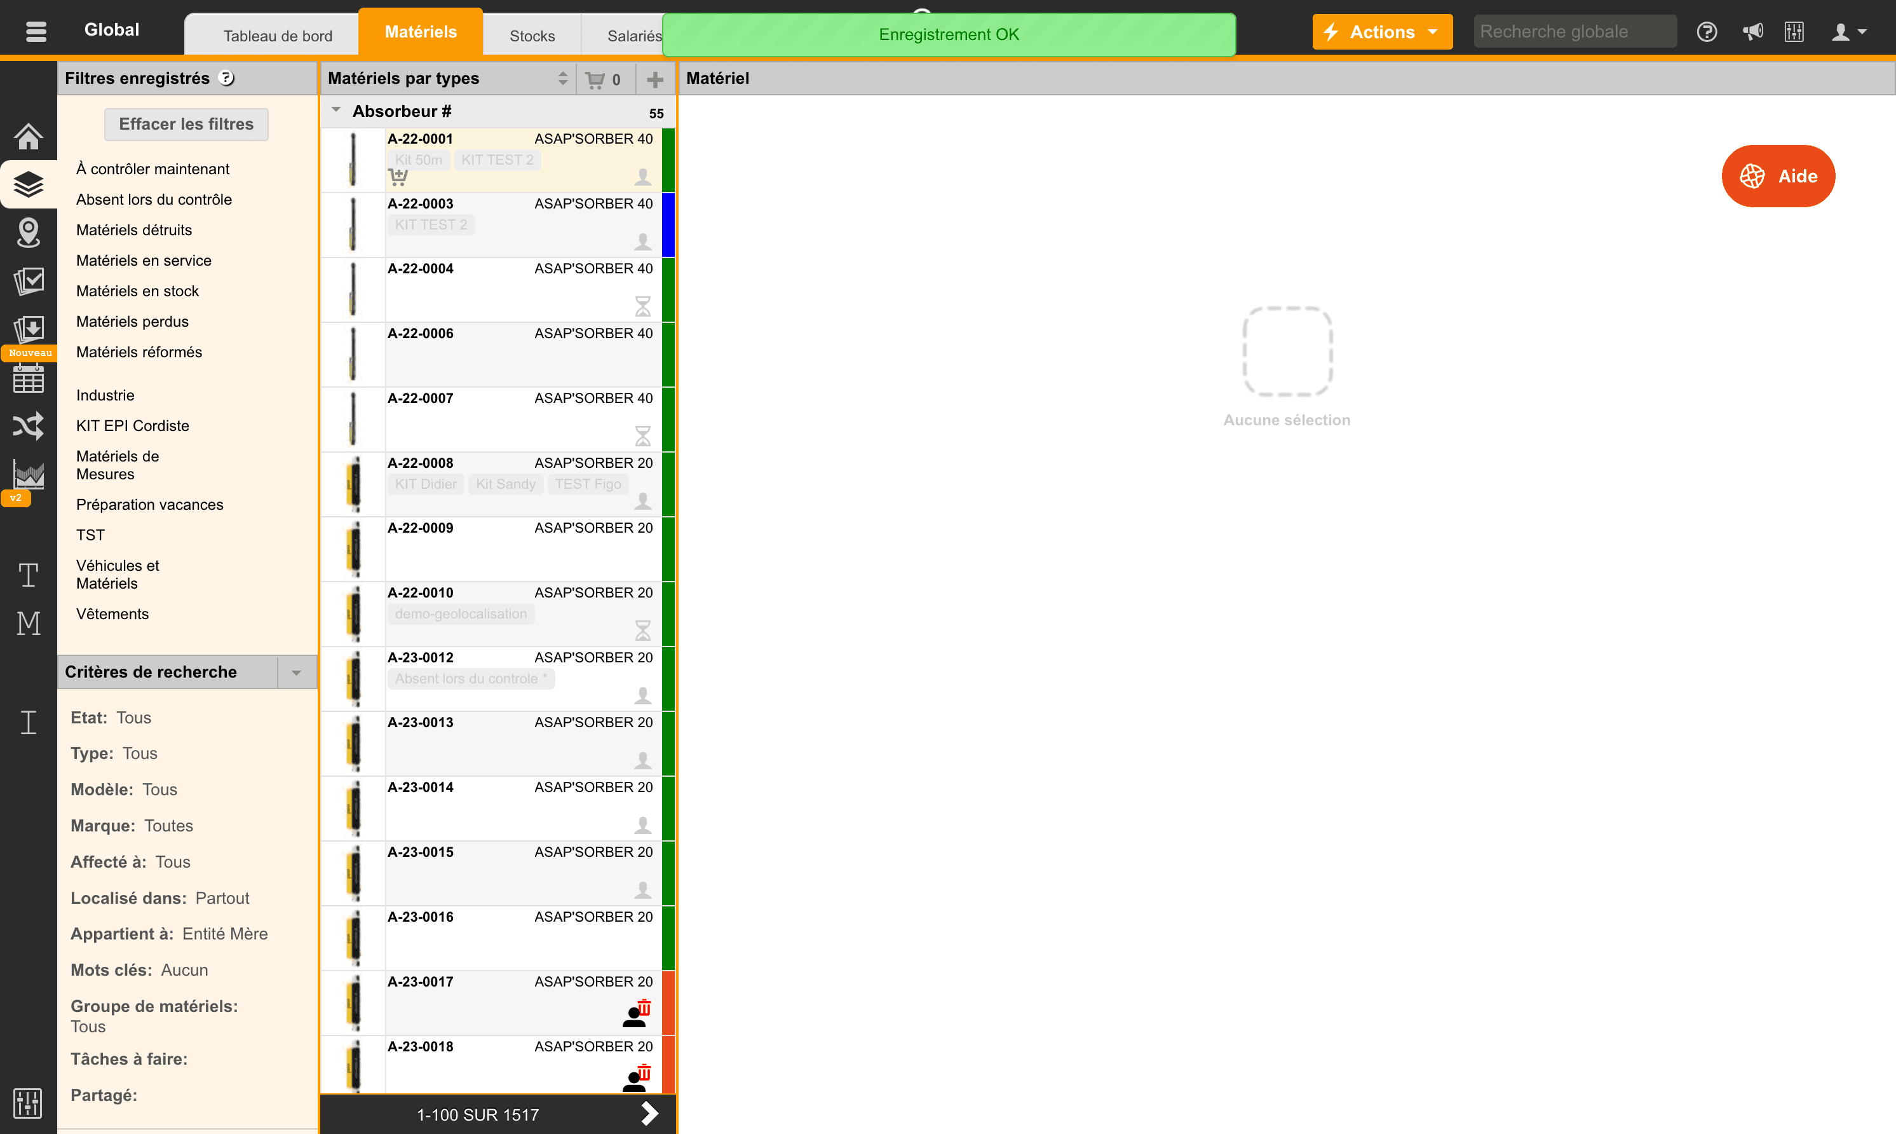Click the home icon in sidebar
The image size is (1896, 1134).
[x=28, y=136]
